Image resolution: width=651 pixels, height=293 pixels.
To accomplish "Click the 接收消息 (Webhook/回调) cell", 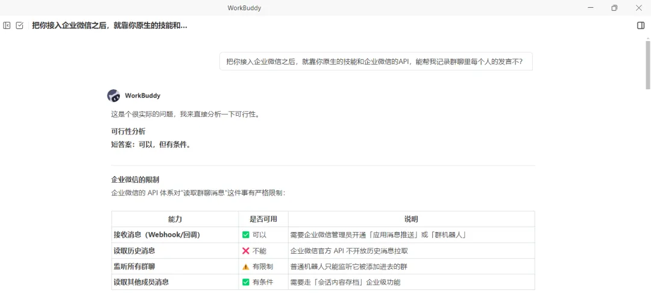I will pyautogui.click(x=175, y=235).
